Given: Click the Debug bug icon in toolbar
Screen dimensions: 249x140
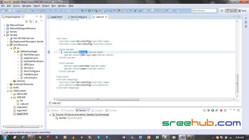Looking at the screenshot, I should (x=82, y=10).
